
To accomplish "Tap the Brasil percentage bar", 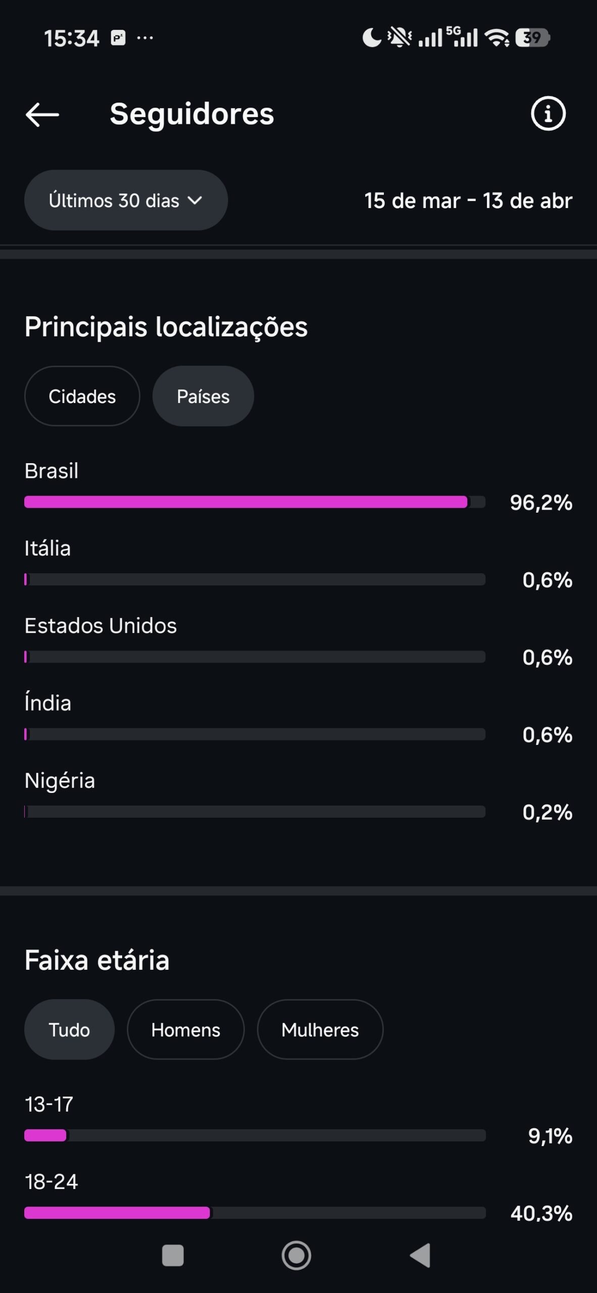I will coord(254,502).
